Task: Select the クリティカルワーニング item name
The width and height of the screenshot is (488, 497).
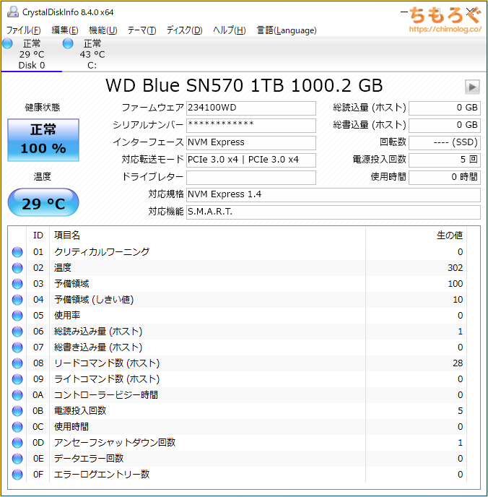Action: 102,252
